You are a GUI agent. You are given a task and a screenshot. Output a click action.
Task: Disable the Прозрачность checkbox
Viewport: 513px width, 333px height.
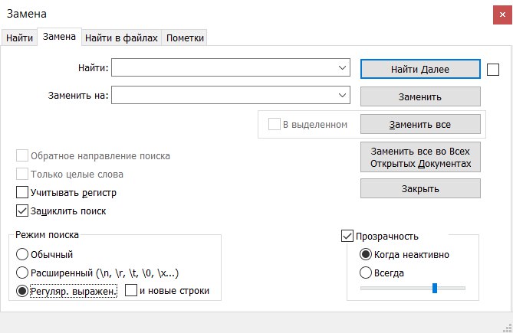[x=347, y=237]
